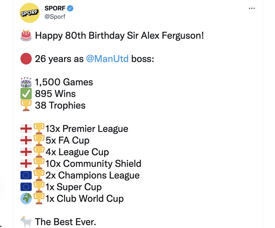Click the EU flag beside Champions League
Viewport: 275px width, 228px height.
point(26,175)
